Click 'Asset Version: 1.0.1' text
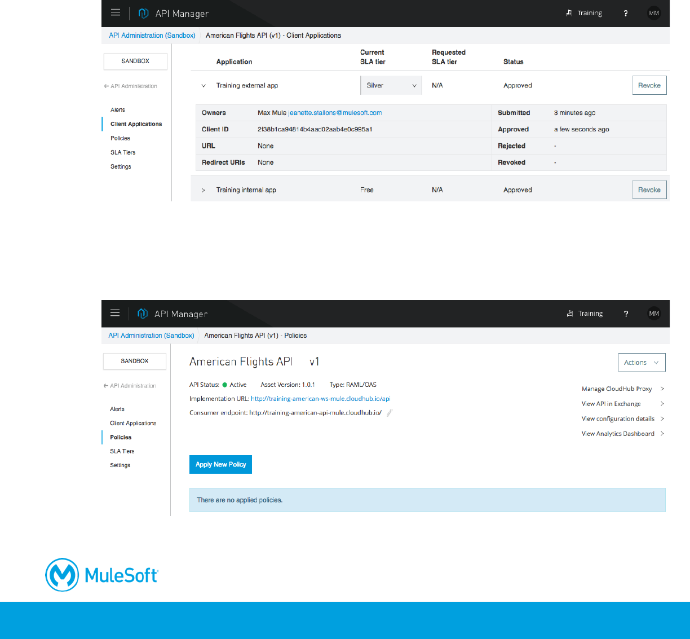 click(x=287, y=385)
